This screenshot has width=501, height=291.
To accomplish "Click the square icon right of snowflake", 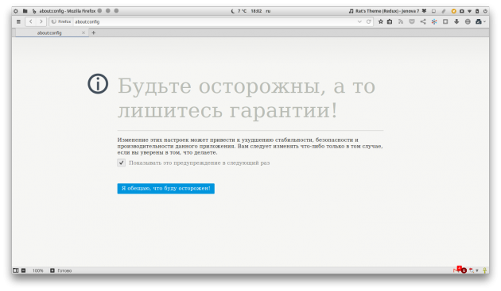I will pyautogui.click(x=445, y=21).
